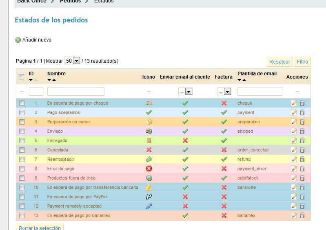Click the Resetear button
326x230 pixels.
(279, 62)
